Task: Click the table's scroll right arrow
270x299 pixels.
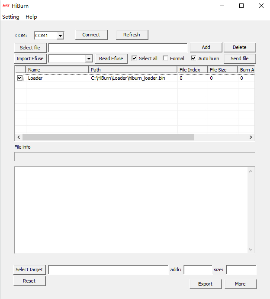Action: pos(251,137)
